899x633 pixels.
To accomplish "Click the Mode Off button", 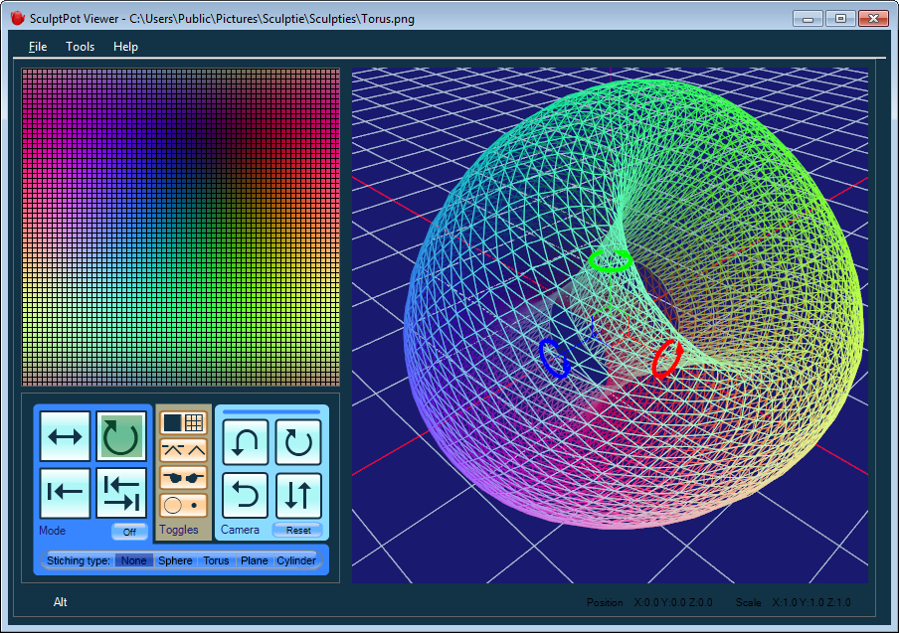I will tap(129, 532).
